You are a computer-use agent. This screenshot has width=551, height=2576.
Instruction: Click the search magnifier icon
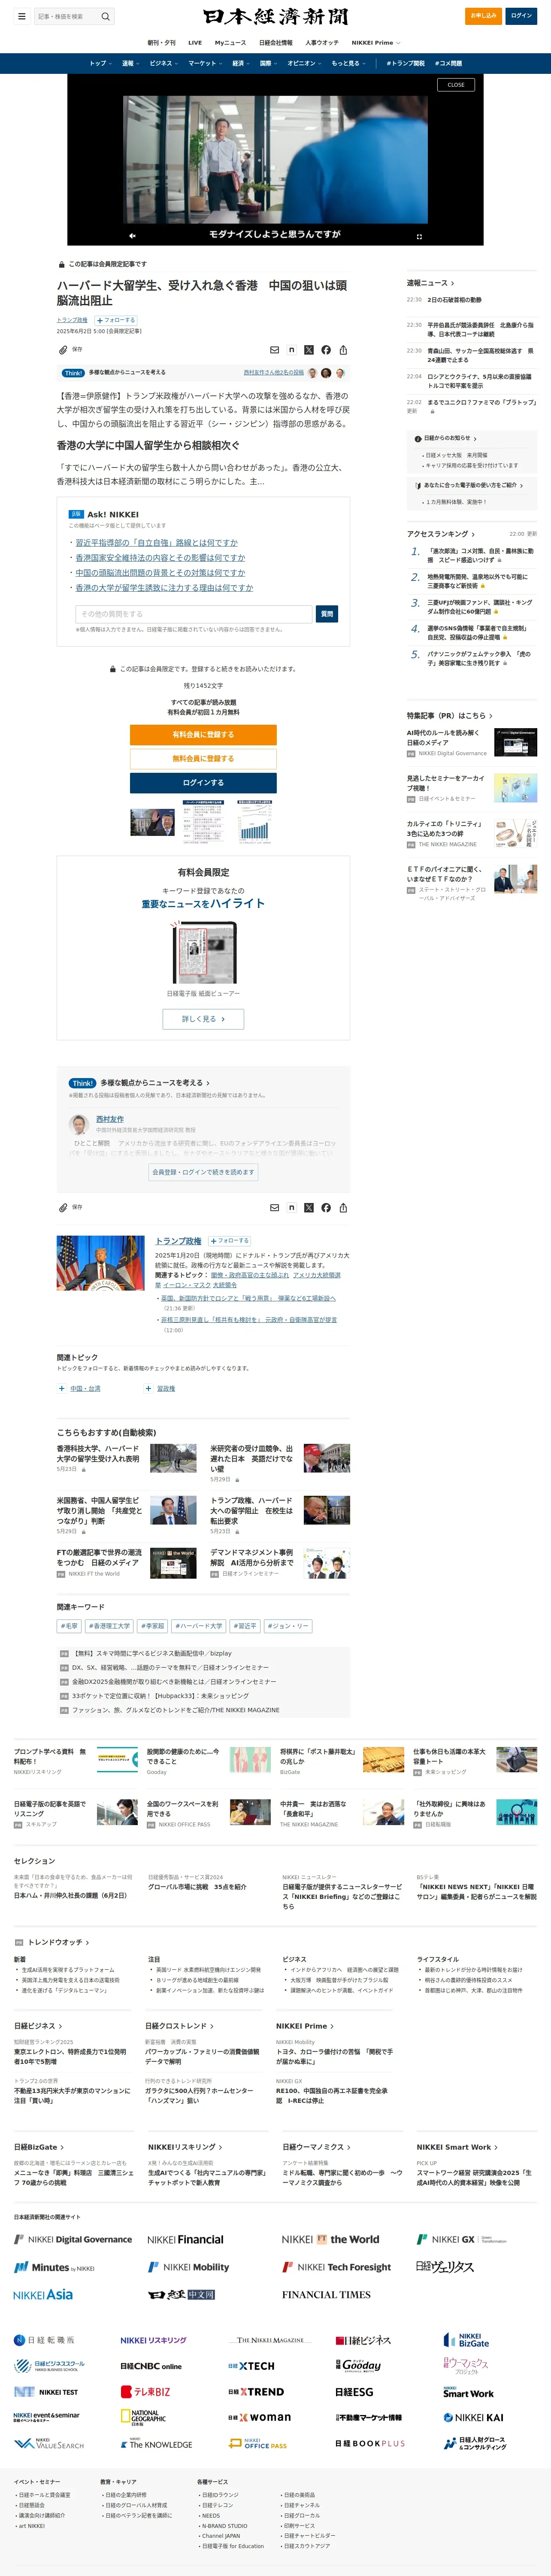pos(105,16)
